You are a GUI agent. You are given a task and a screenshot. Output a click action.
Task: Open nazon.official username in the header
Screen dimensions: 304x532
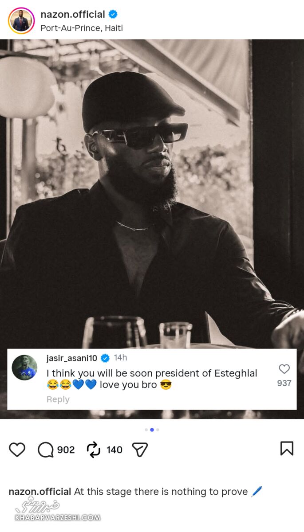[x=73, y=14]
